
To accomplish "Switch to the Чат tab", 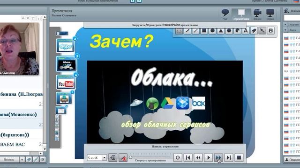I will pyautogui.click(x=225, y=14).
